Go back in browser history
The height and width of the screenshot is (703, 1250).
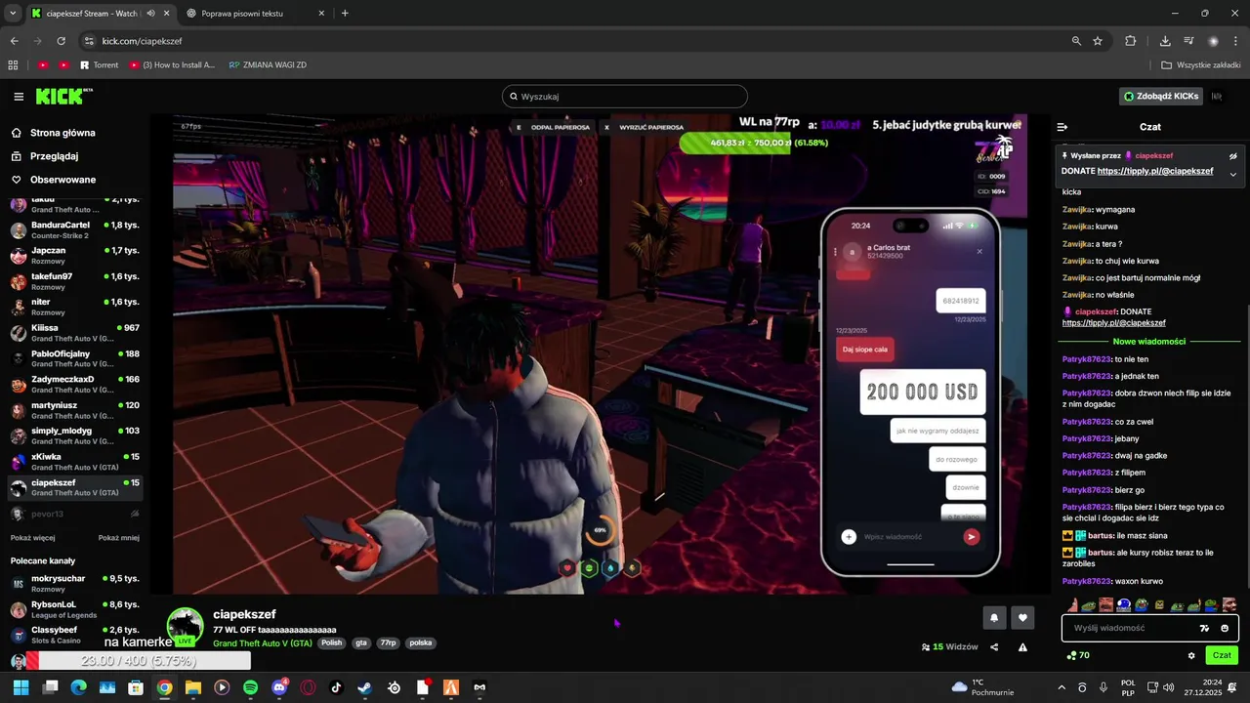pyautogui.click(x=15, y=41)
